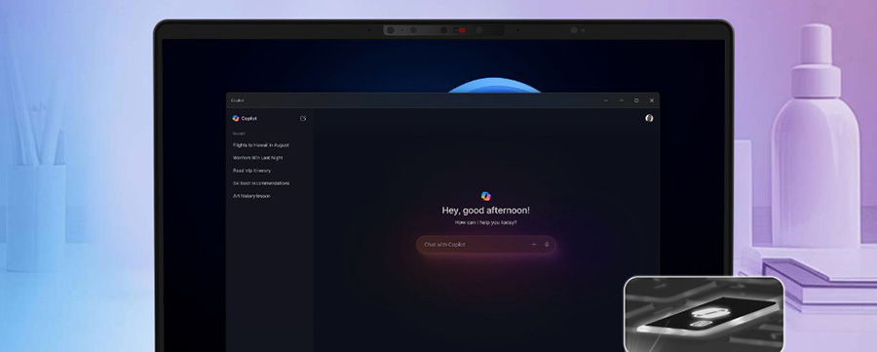Activate the microphone voice input icon
877x352 pixels.
pyautogui.click(x=547, y=245)
